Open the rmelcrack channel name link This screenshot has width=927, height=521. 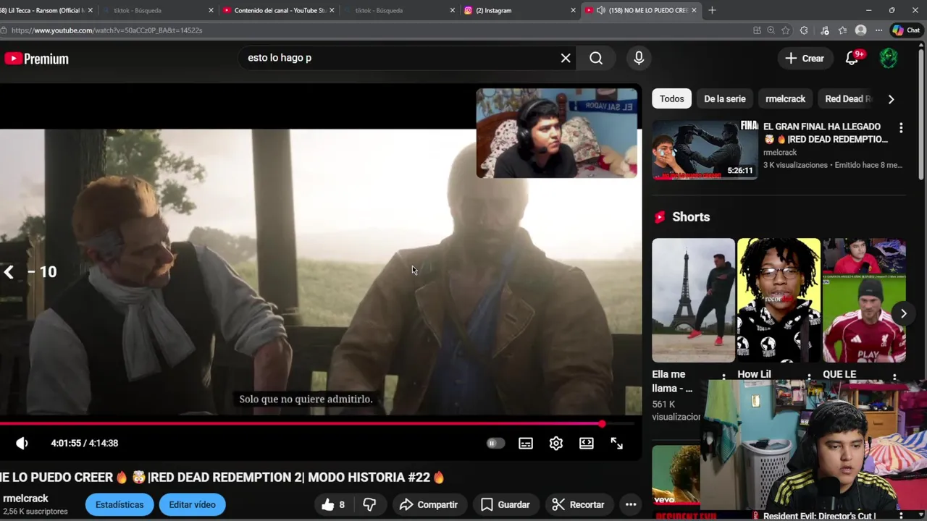[25, 499]
